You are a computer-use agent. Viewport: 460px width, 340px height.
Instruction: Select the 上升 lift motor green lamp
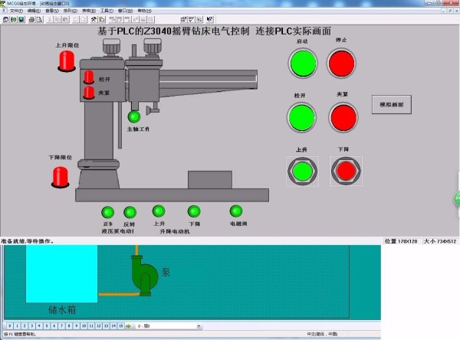(x=159, y=211)
